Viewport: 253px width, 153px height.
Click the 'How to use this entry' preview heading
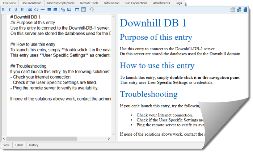[157, 65]
